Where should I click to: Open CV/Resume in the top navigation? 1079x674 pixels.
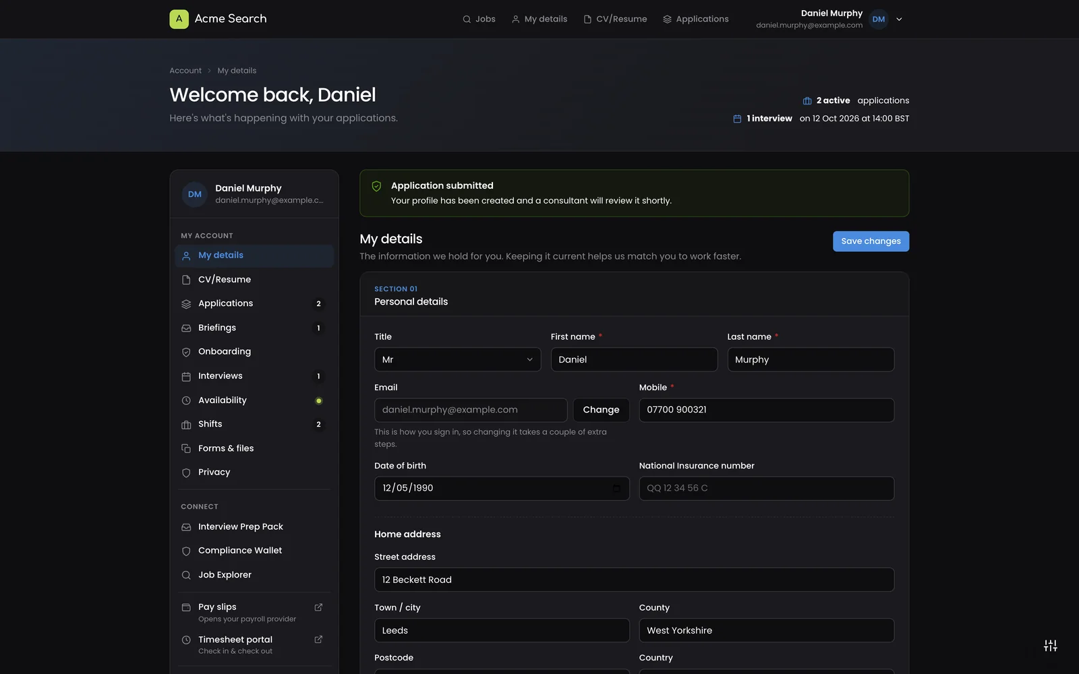click(615, 20)
